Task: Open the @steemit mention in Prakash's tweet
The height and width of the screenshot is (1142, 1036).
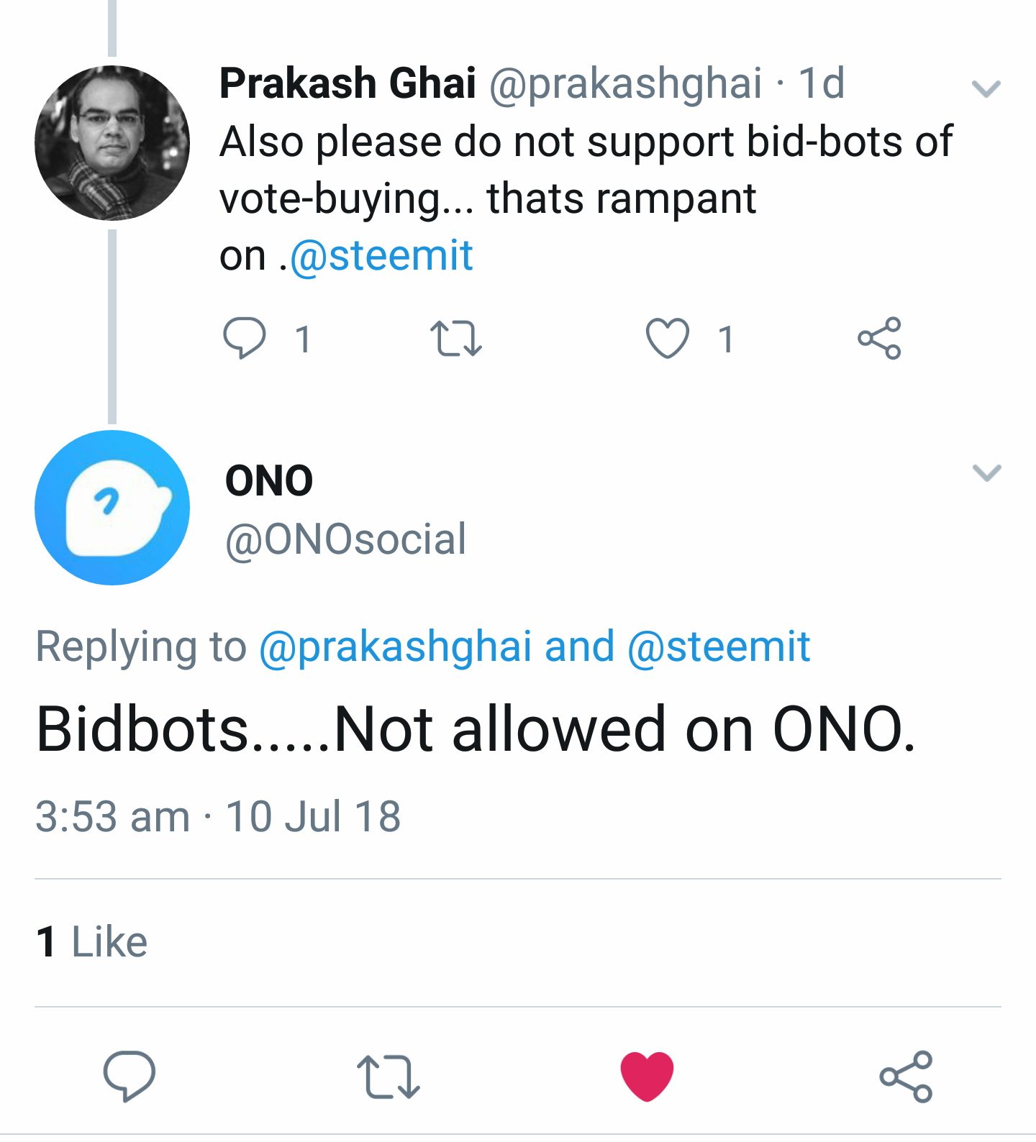Action: pos(381,256)
